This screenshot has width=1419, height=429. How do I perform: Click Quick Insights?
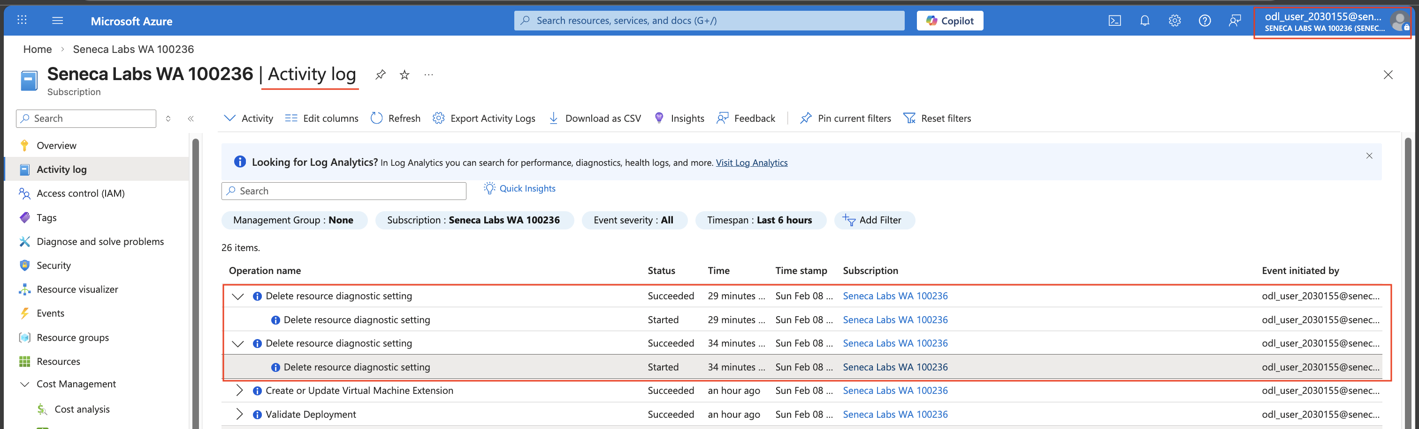click(519, 188)
